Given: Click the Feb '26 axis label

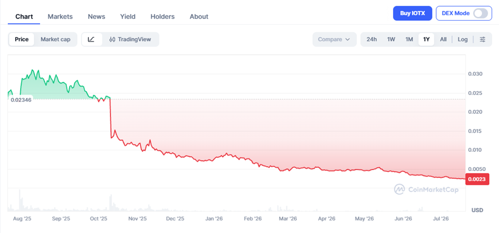Looking at the screenshot, I should [253, 219].
